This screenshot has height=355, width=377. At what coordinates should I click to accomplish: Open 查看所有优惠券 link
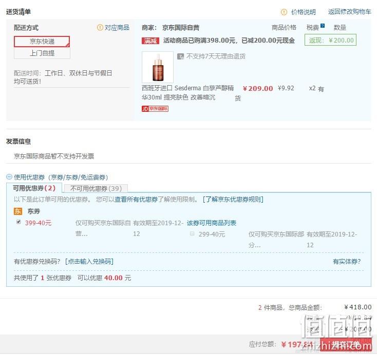[136, 200]
